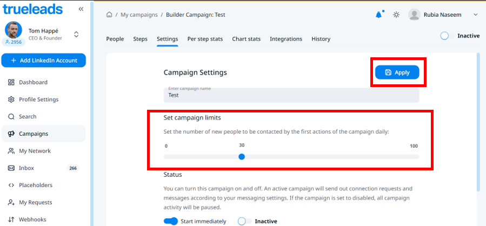Screen dimensions: 486x226
Task: Toggle the Inactive switch under Status
Action: pyautogui.click(x=245, y=221)
